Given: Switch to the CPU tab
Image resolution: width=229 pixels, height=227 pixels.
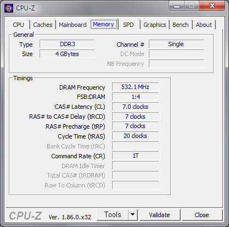Looking at the screenshot, I should click(18, 25).
